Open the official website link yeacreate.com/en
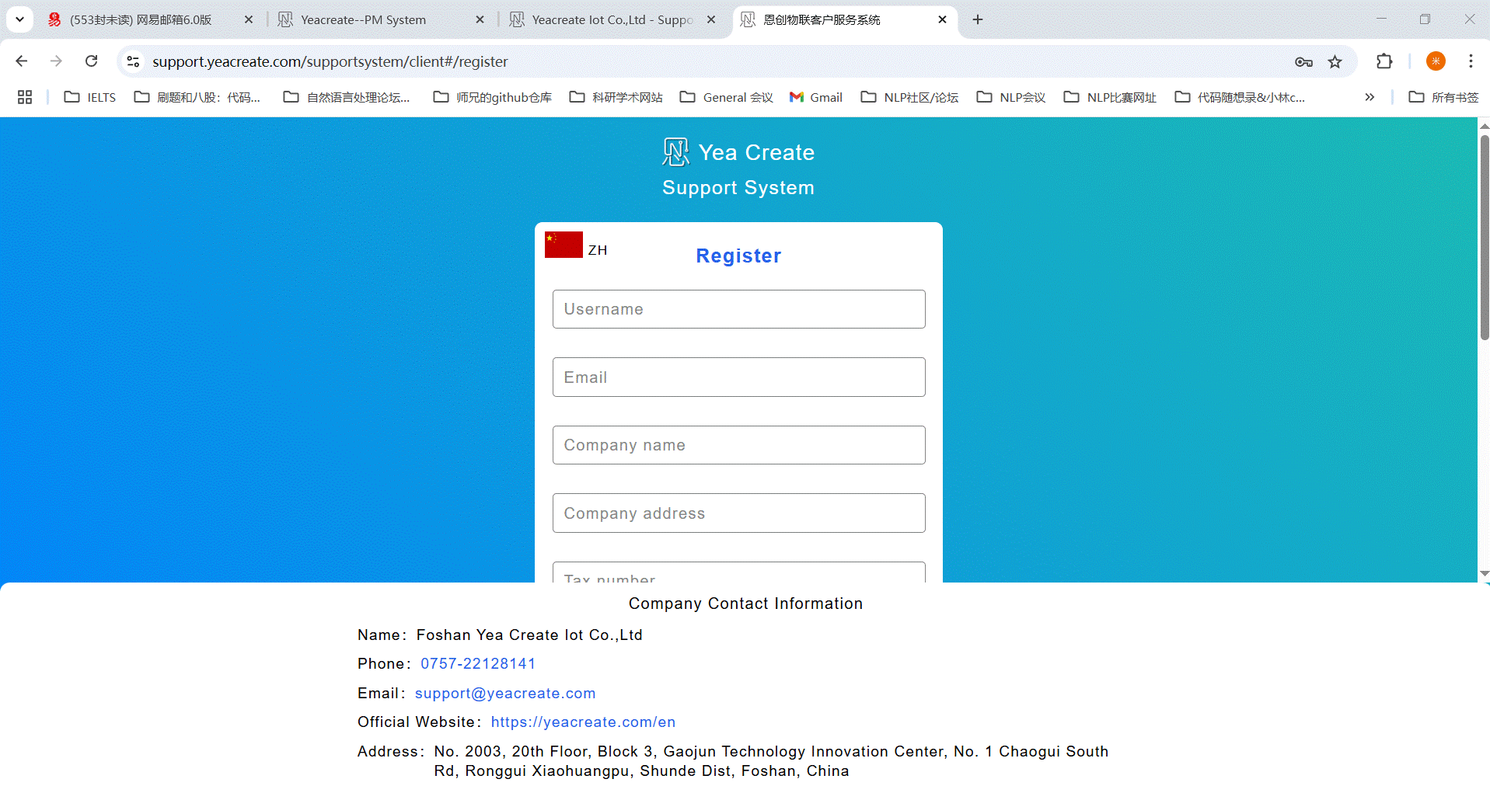The image size is (1490, 800). click(x=583, y=722)
